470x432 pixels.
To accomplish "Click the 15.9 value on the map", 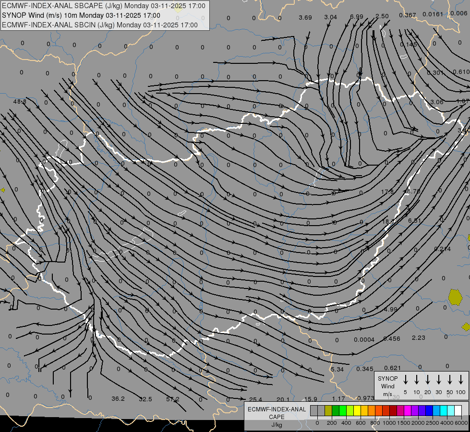I will point(311,399).
